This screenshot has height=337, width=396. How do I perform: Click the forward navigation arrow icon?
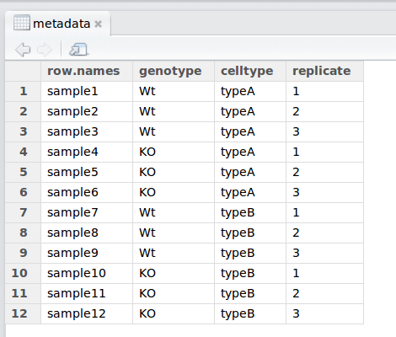(45, 50)
